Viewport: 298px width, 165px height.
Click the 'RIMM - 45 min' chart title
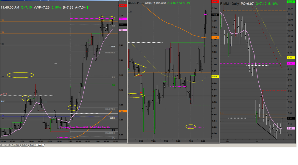coord(136,3)
